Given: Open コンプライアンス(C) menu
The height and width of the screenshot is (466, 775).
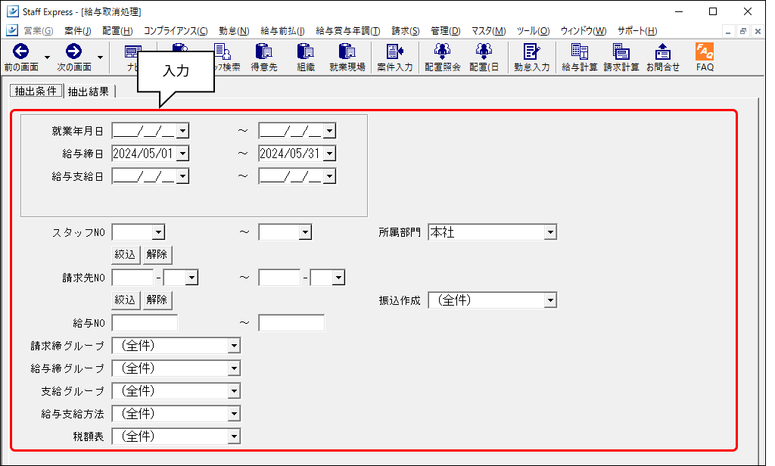Looking at the screenshot, I should pyautogui.click(x=176, y=31).
